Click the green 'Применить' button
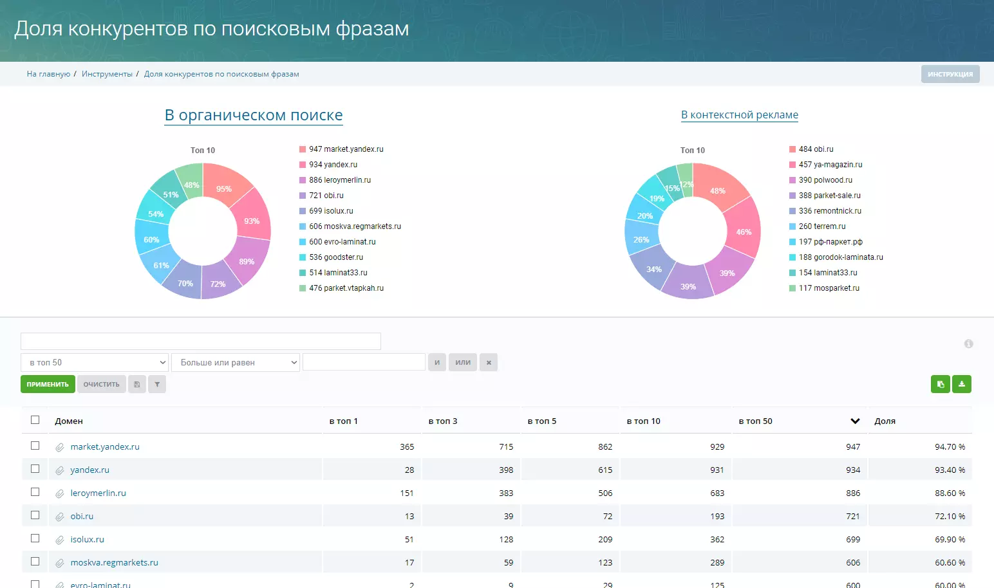Screen dimensions: 994x588 point(48,384)
